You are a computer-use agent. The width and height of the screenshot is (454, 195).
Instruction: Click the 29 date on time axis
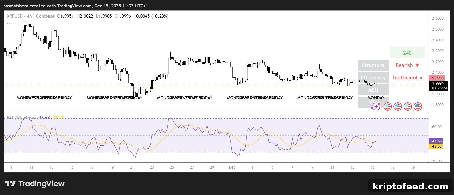(212, 167)
